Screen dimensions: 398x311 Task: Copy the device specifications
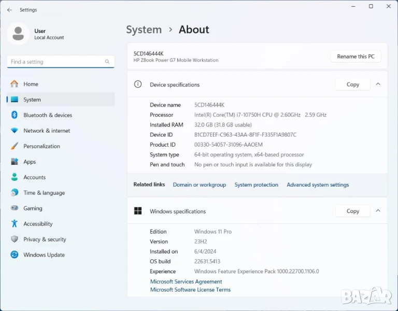click(x=352, y=84)
